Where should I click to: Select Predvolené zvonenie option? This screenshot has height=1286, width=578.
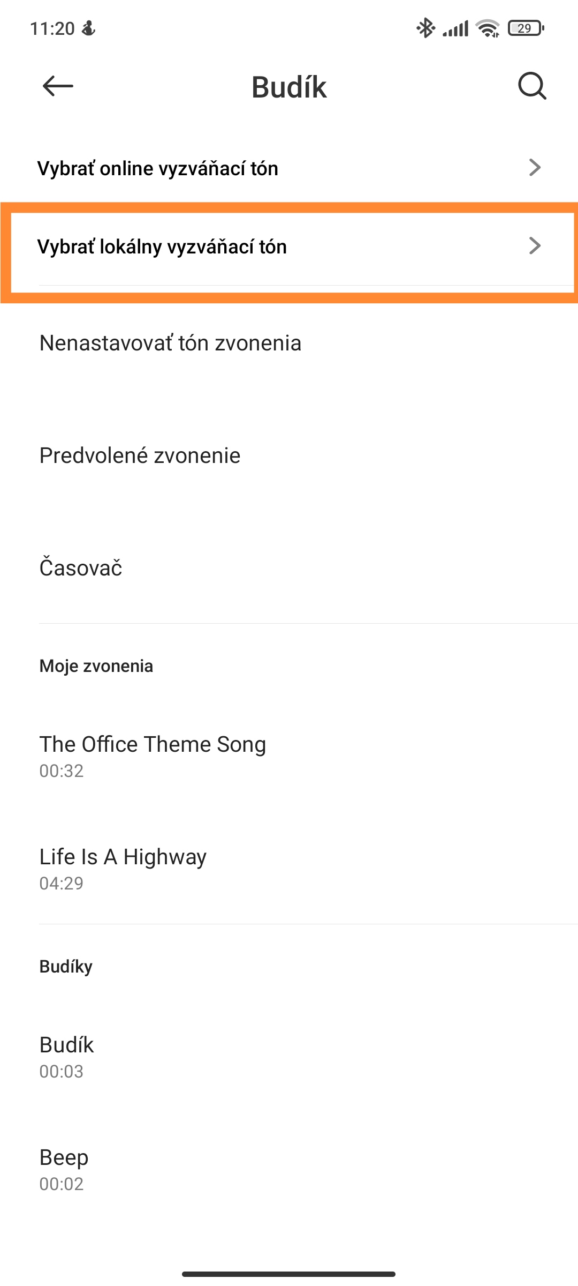click(289, 455)
